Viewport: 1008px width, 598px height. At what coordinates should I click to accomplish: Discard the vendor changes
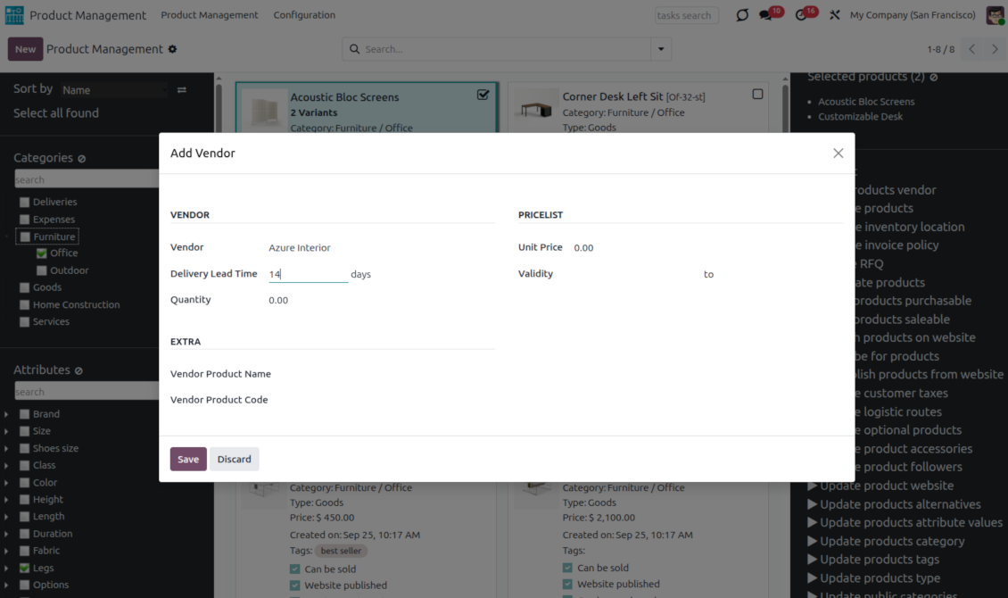pyautogui.click(x=235, y=459)
